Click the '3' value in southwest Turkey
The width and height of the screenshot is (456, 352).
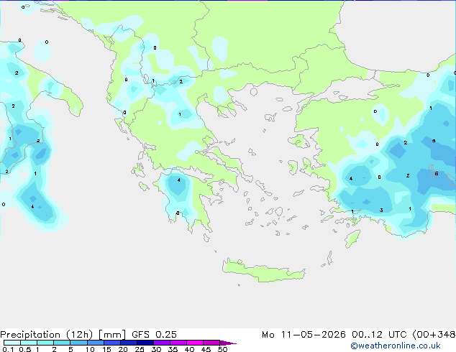(381, 210)
